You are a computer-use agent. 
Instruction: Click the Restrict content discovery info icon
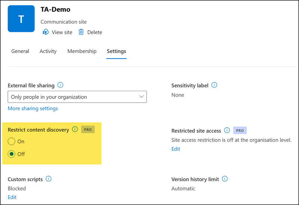click(x=75, y=129)
